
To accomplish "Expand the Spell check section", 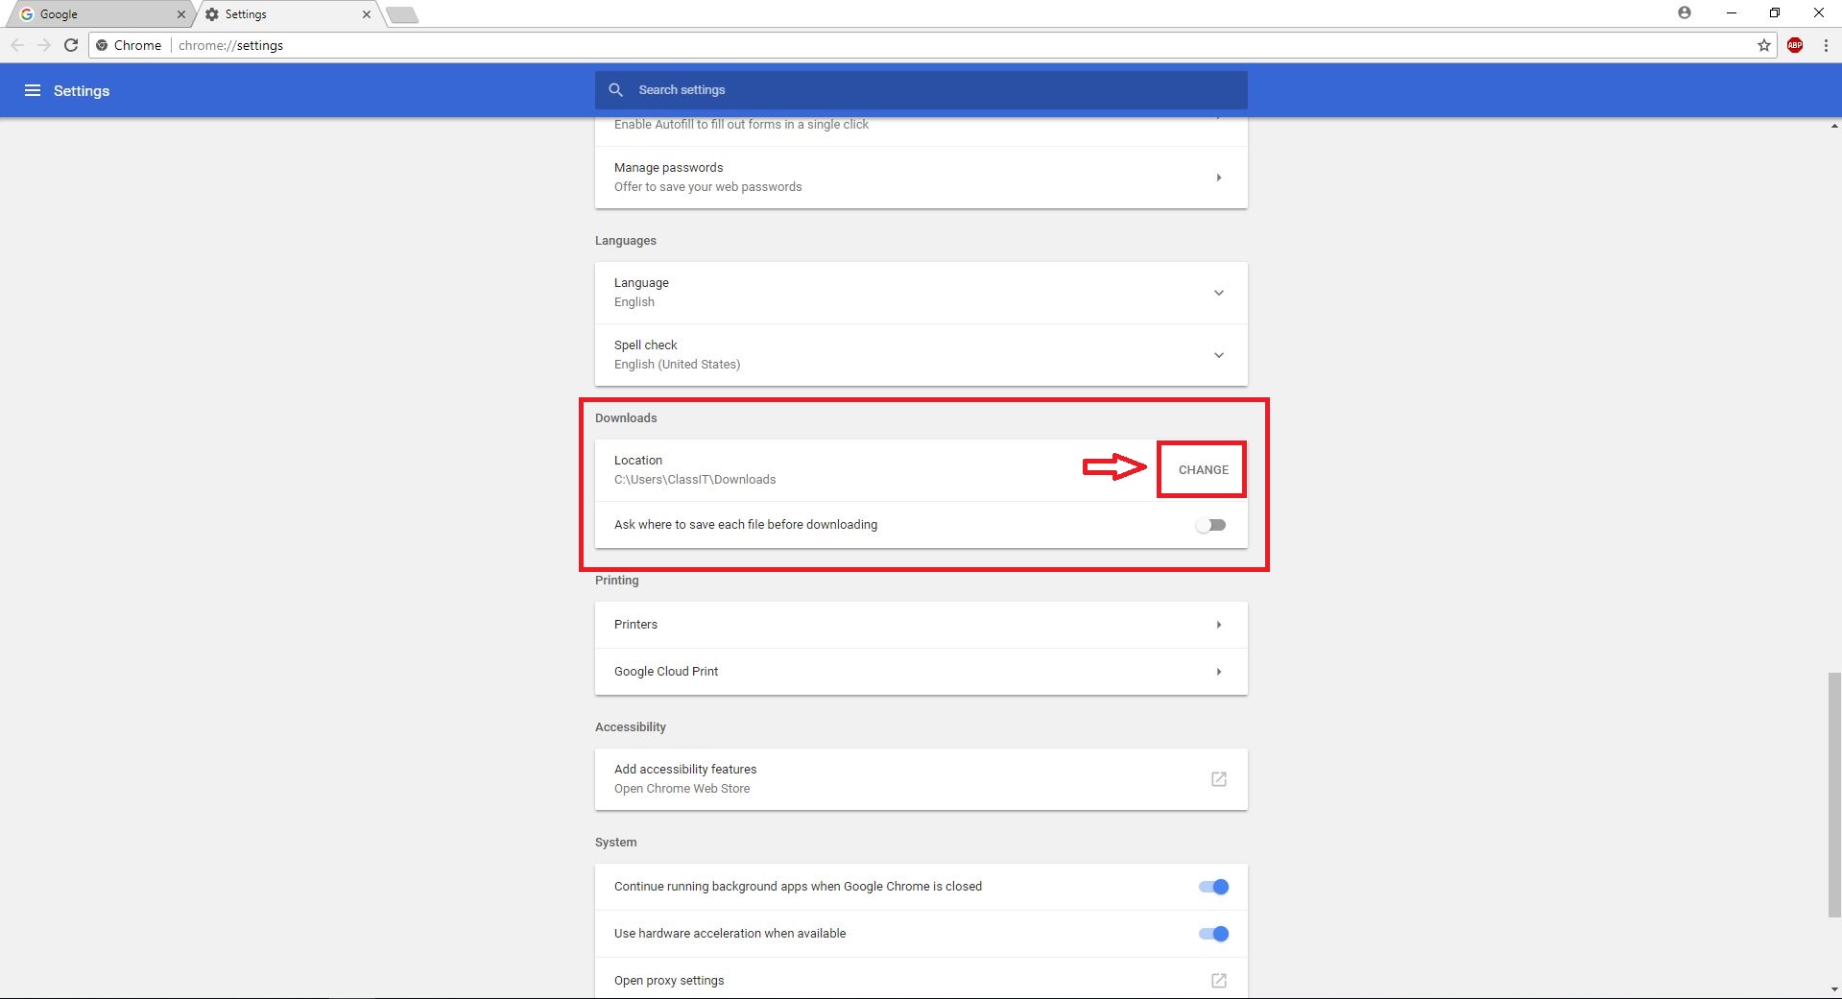I will [1218, 355].
